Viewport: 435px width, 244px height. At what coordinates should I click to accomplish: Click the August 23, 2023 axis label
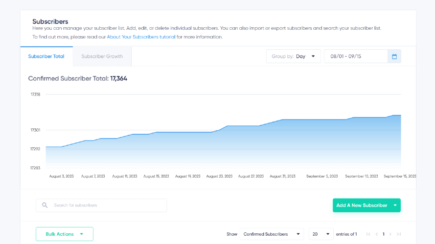(x=219, y=176)
